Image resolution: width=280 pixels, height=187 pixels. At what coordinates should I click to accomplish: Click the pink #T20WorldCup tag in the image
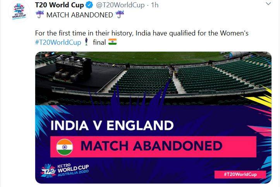coord(240,174)
